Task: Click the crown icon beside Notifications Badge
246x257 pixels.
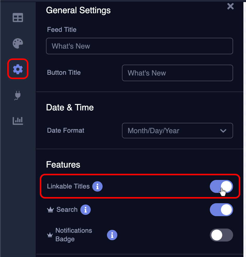Action: coord(50,235)
